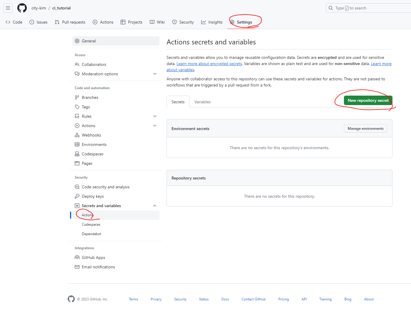Open the footer Privacy link
The height and width of the screenshot is (311, 411).
[x=156, y=299]
